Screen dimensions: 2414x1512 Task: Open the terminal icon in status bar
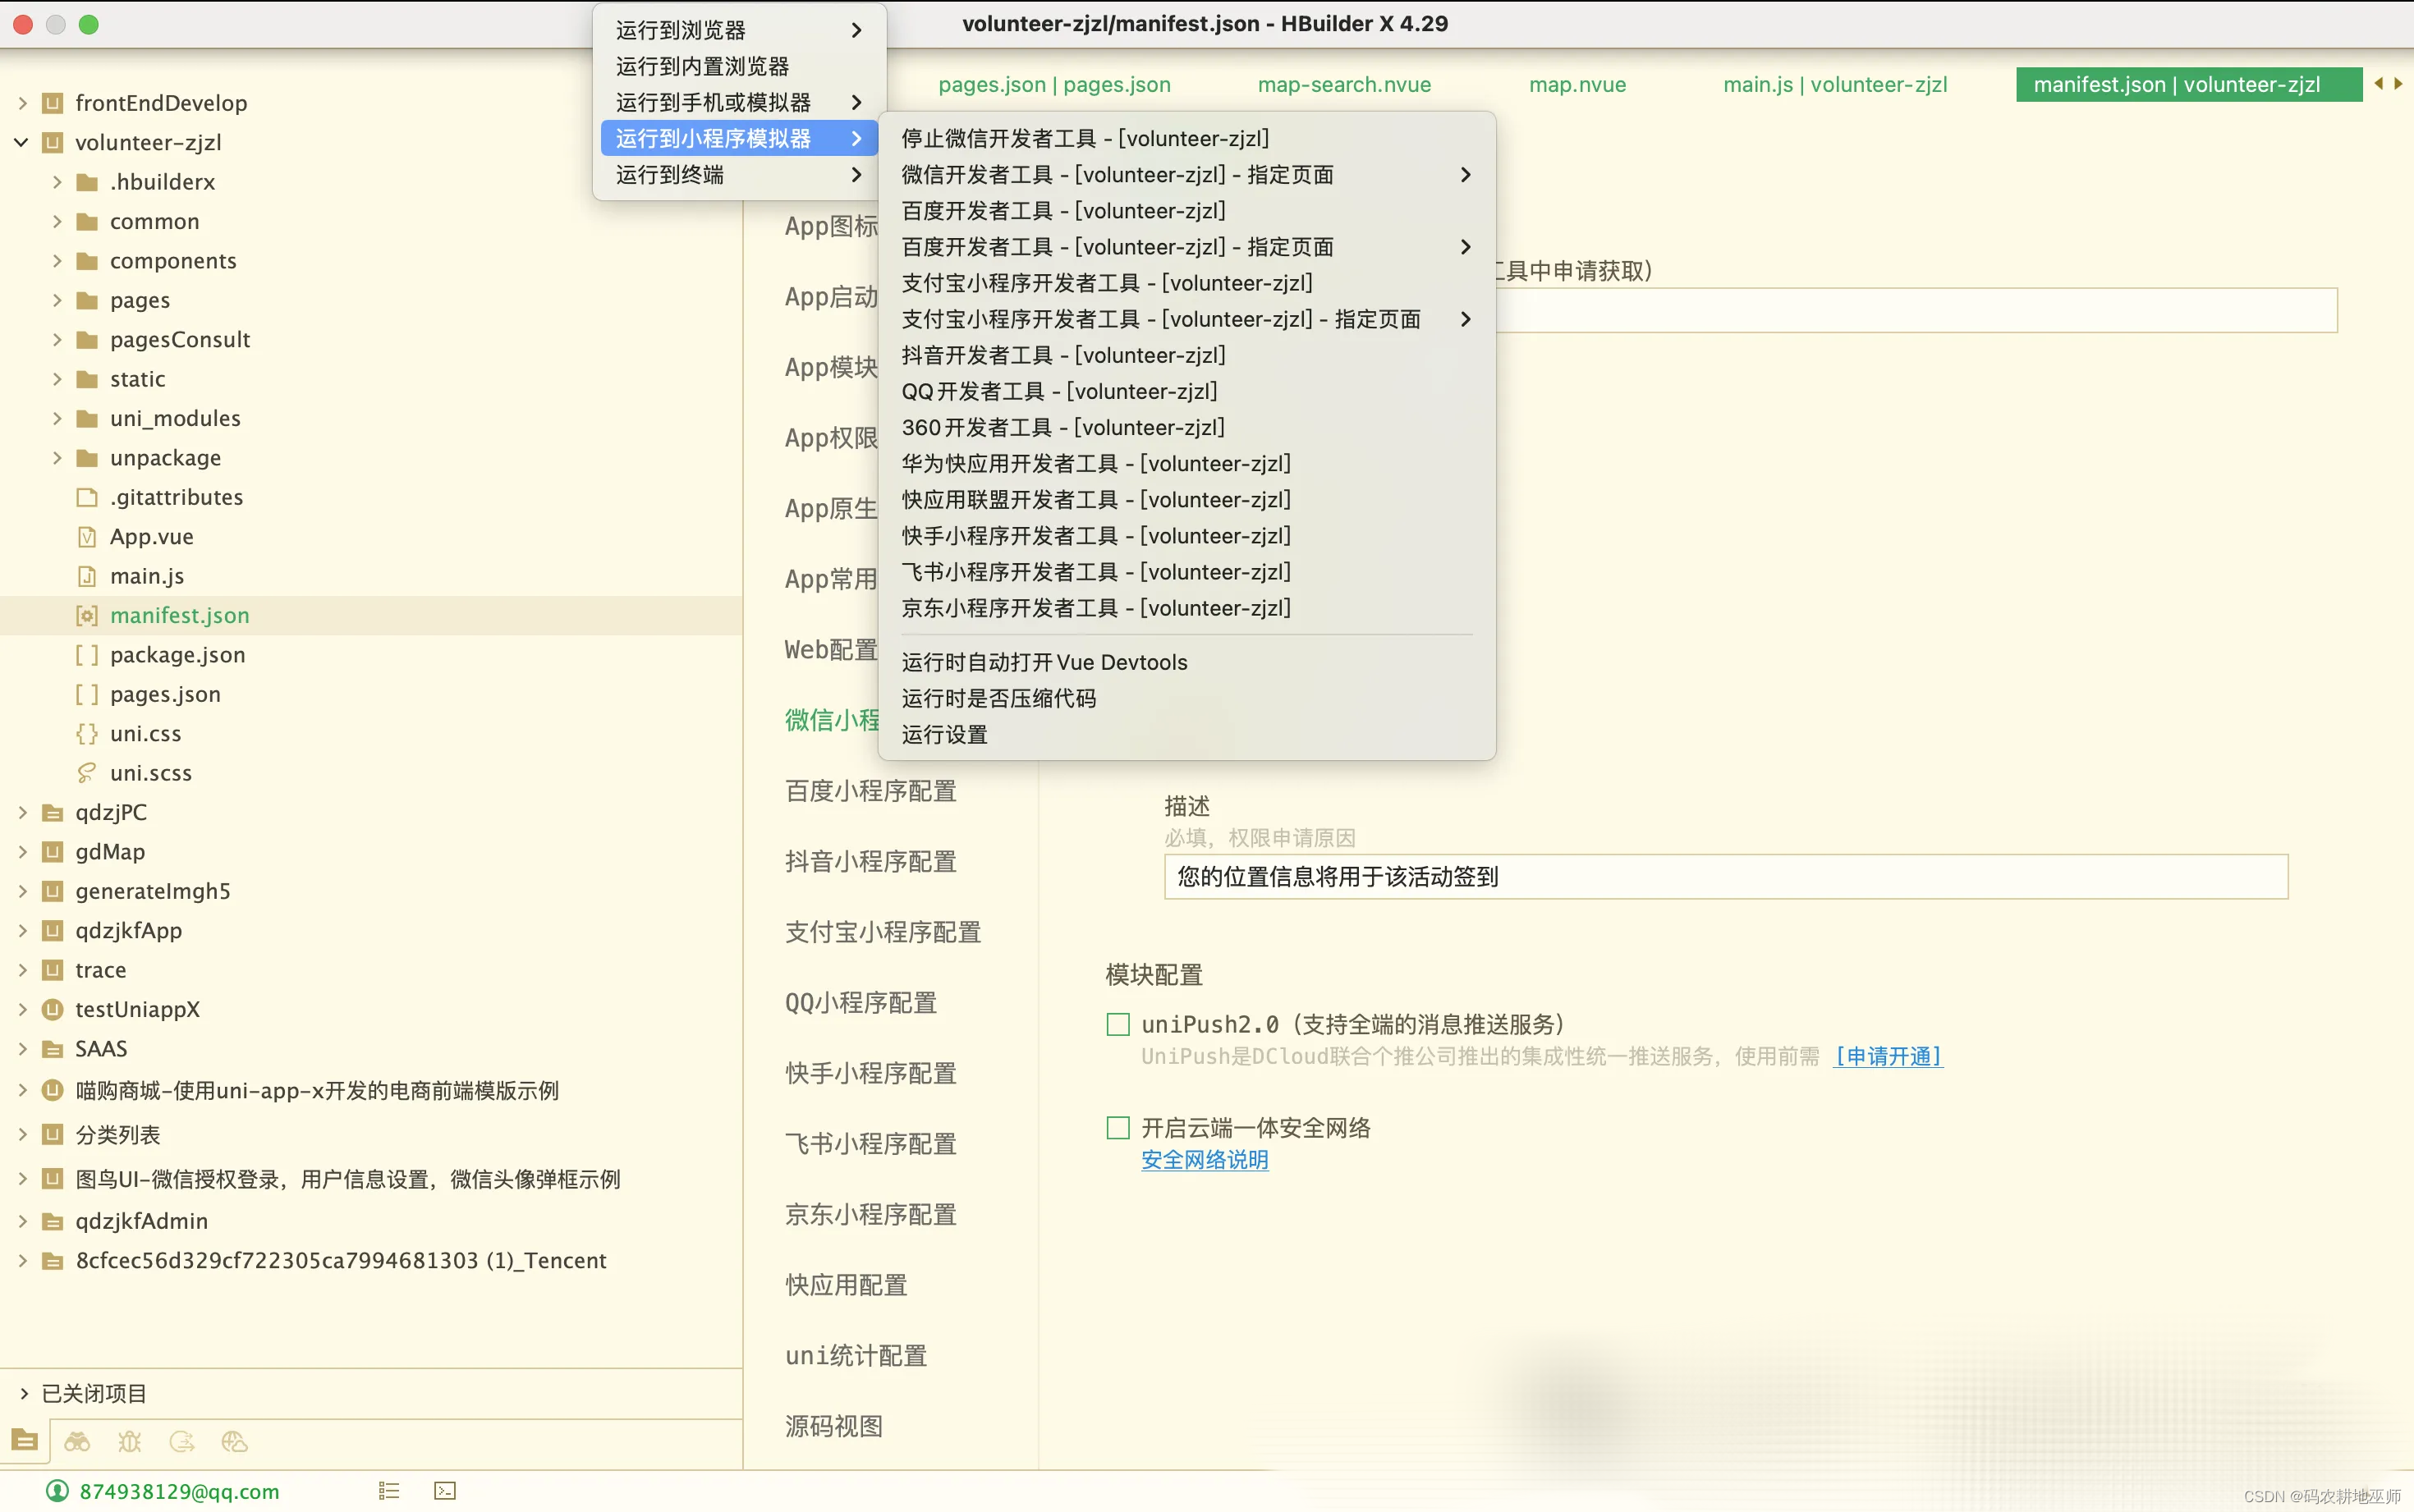(x=445, y=1491)
